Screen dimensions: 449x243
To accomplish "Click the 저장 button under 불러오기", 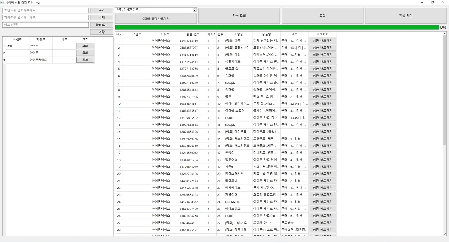I will tap(102, 32).
